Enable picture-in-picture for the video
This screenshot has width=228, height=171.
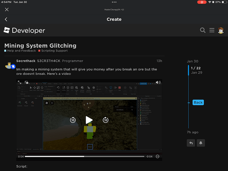pyautogui.click(x=26, y=82)
